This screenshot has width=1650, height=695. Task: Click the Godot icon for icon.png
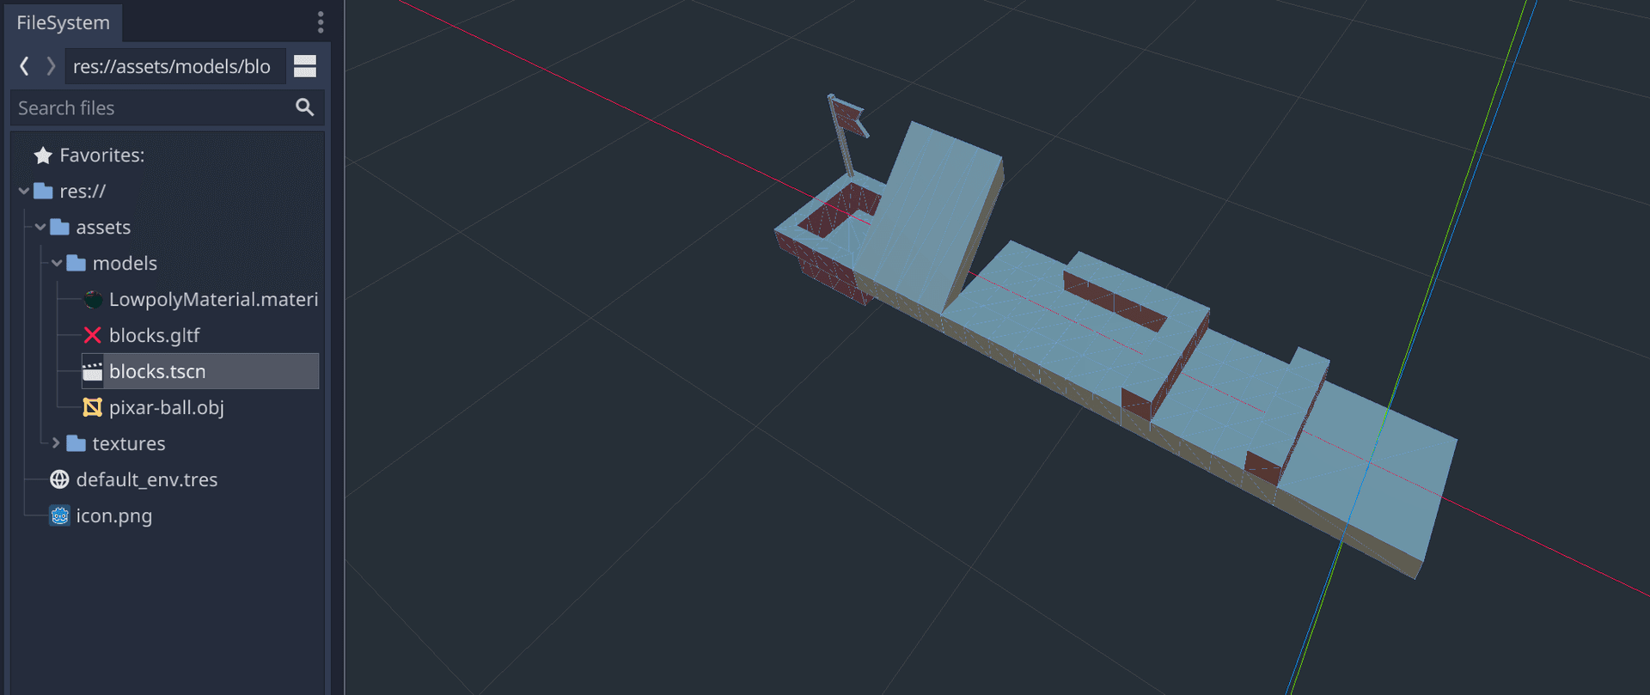59,515
